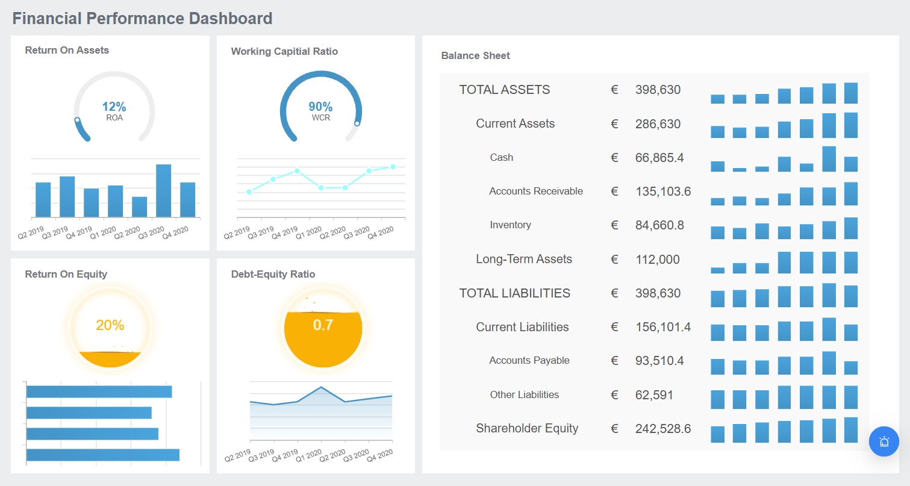
Task: Click the bottom horizontal bar in Return On Equity
Action: coord(103,455)
